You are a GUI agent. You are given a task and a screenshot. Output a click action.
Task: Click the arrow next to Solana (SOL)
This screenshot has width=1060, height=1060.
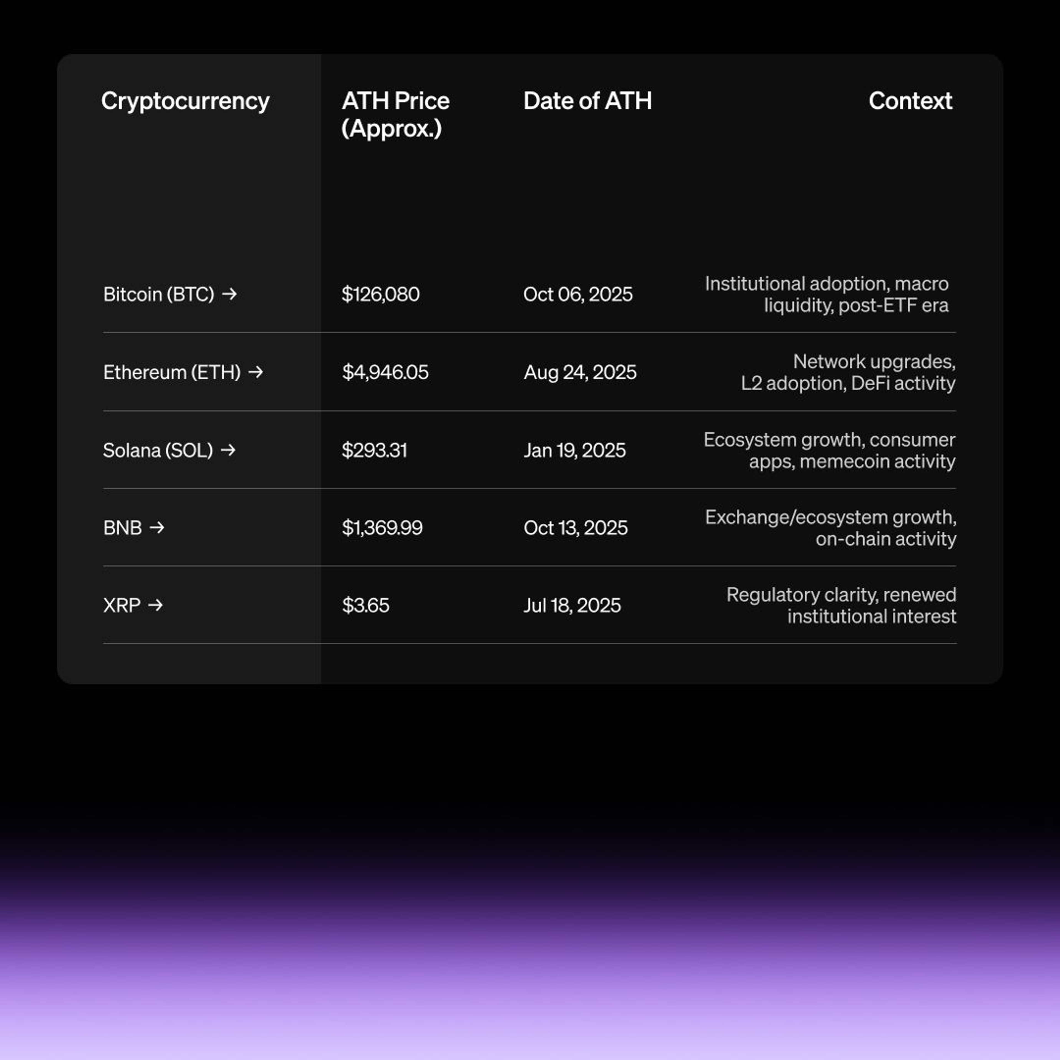tap(228, 450)
